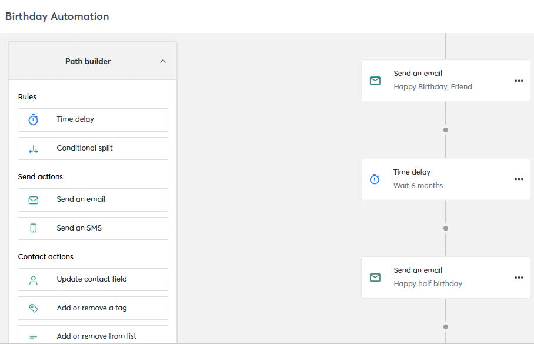
Task: Click clock icon on Wait 6 months step
Action: coord(375,179)
